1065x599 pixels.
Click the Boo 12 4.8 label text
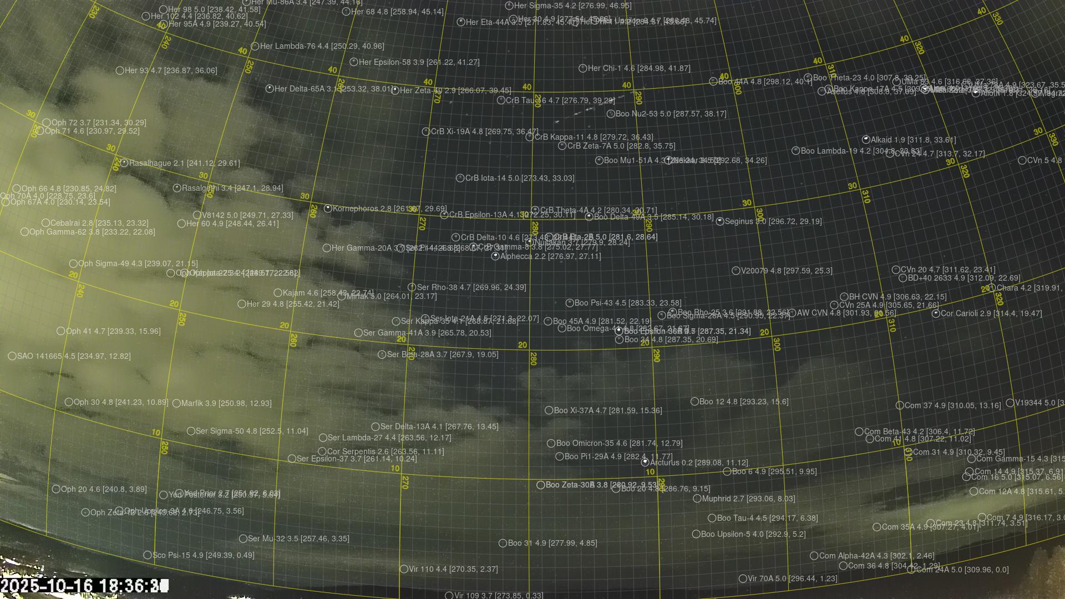pyautogui.click(x=743, y=402)
